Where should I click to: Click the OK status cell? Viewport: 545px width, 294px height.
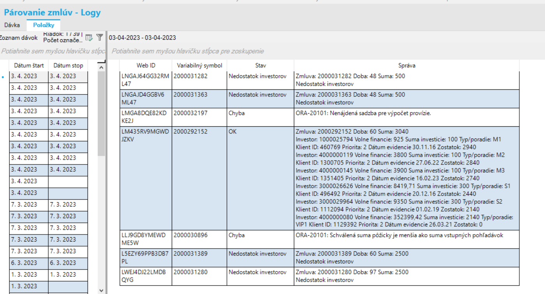coord(260,178)
